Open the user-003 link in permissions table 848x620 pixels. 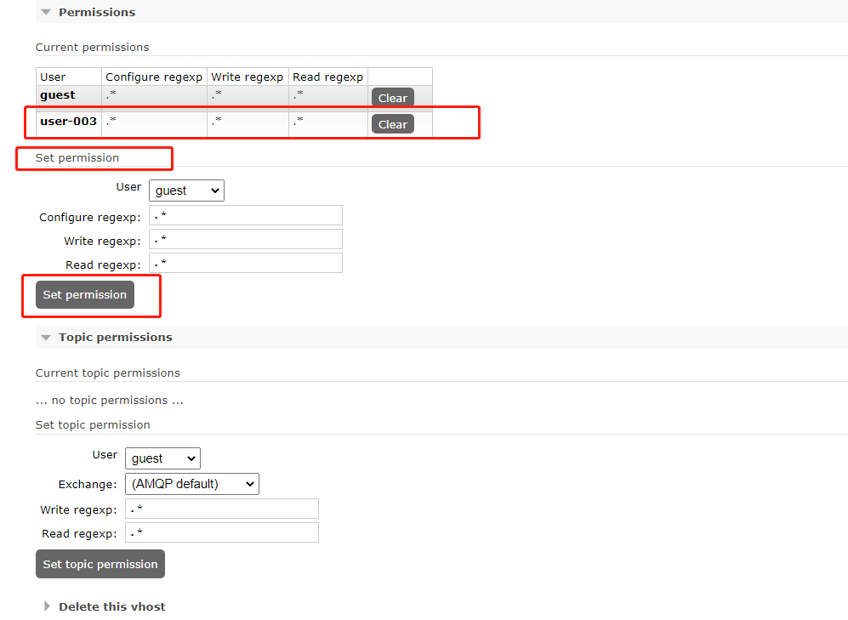(68, 122)
